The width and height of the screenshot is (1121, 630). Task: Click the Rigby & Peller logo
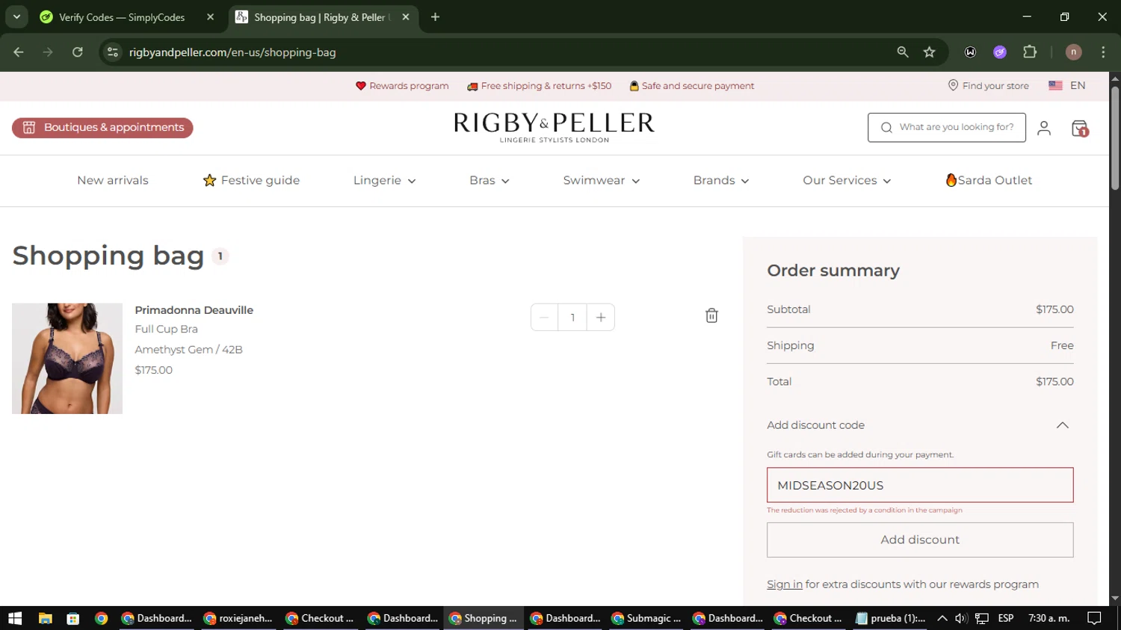pos(554,127)
